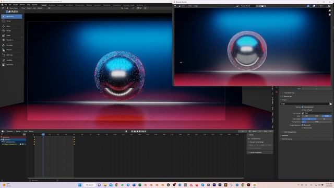Enable the Stereoscopy checkbox

(x=283, y=96)
